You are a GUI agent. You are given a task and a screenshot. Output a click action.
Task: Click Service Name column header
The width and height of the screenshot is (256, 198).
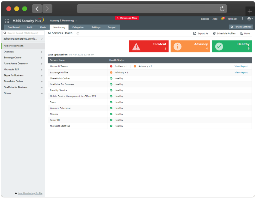click(57, 60)
